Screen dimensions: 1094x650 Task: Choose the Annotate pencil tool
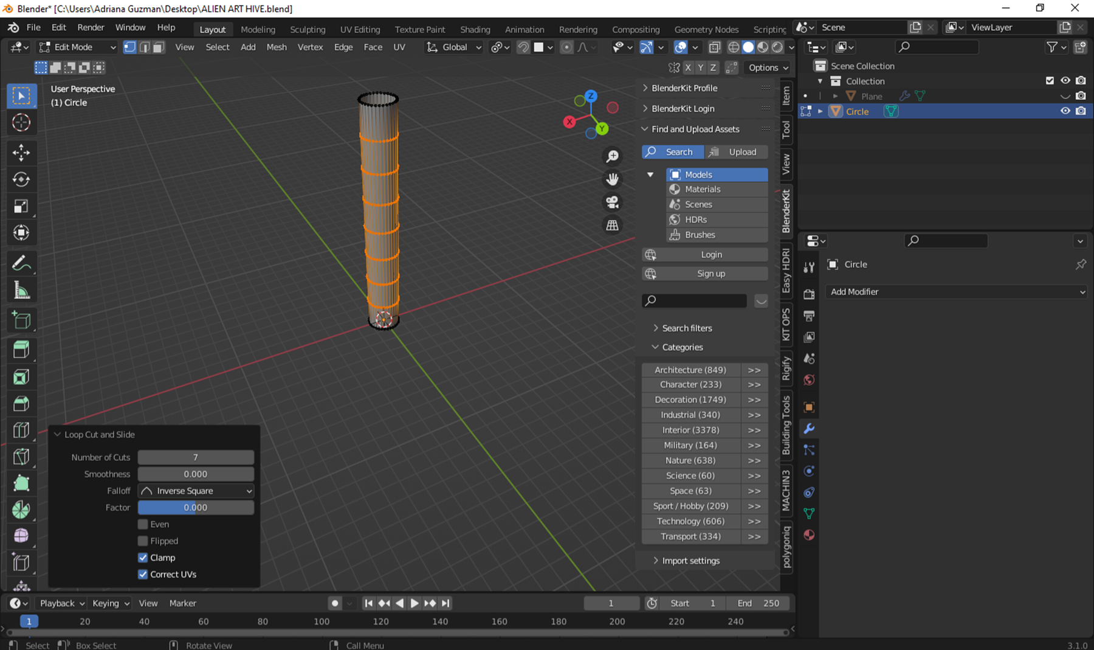coord(21,263)
